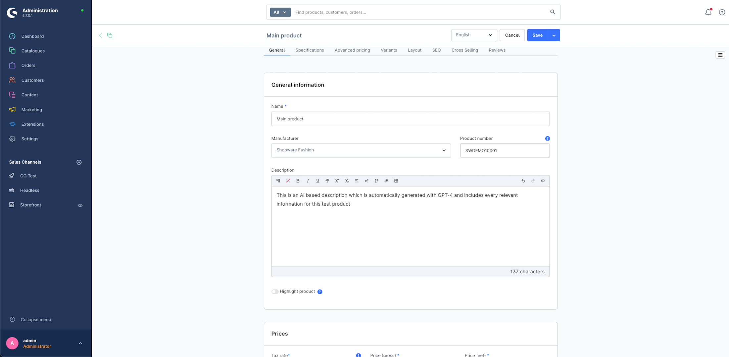The image size is (729, 357).
Task: Click the Cancel button
Action: pyautogui.click(x=512, y=35)
